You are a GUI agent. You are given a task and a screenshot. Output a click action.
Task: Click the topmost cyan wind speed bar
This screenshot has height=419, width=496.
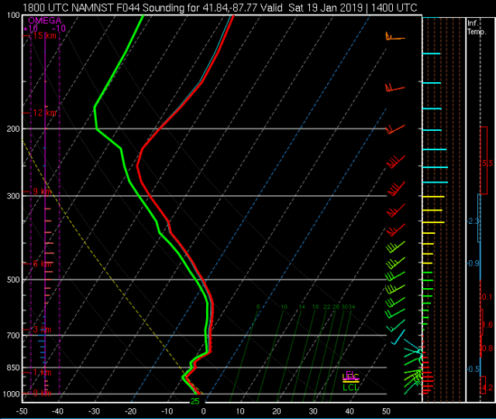tap(432, 53)
